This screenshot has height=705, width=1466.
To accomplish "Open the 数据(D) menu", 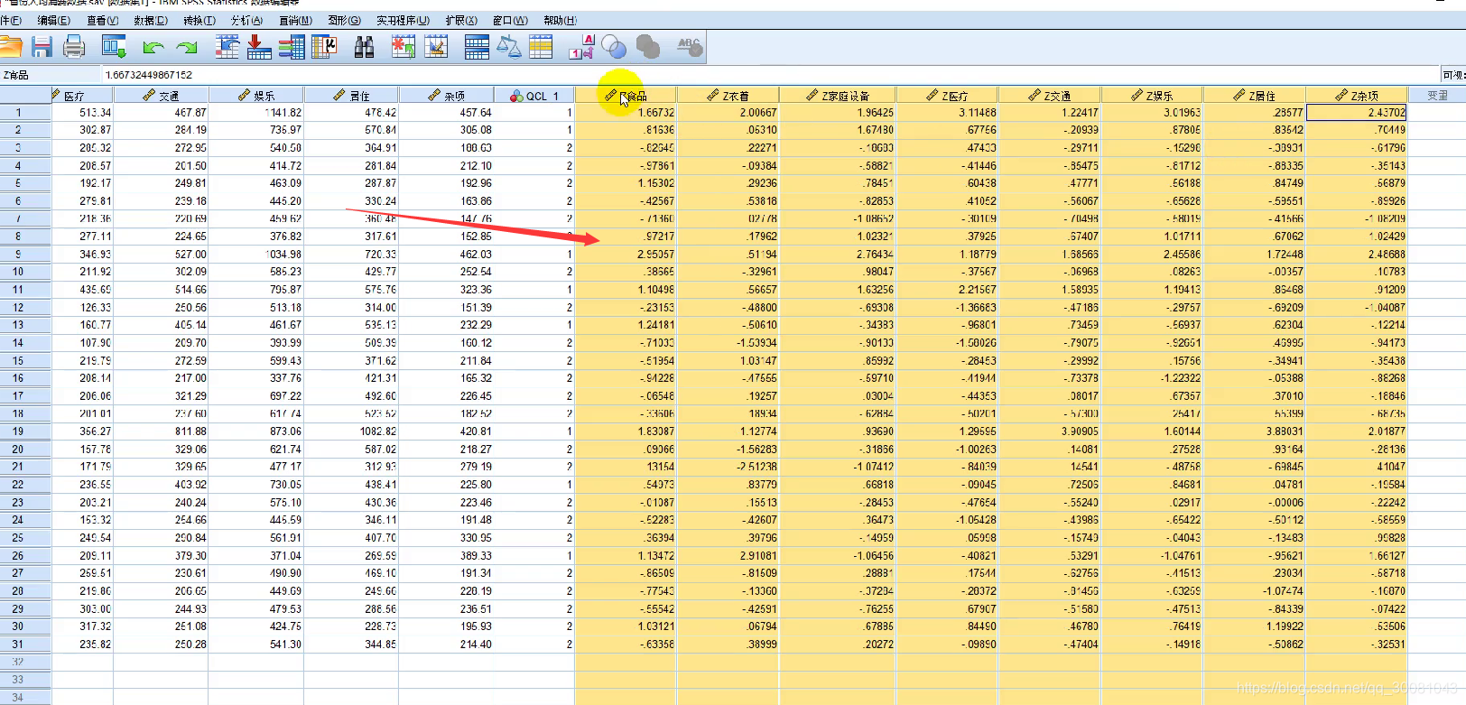I will pyautogui.click(x=151, y=20).
